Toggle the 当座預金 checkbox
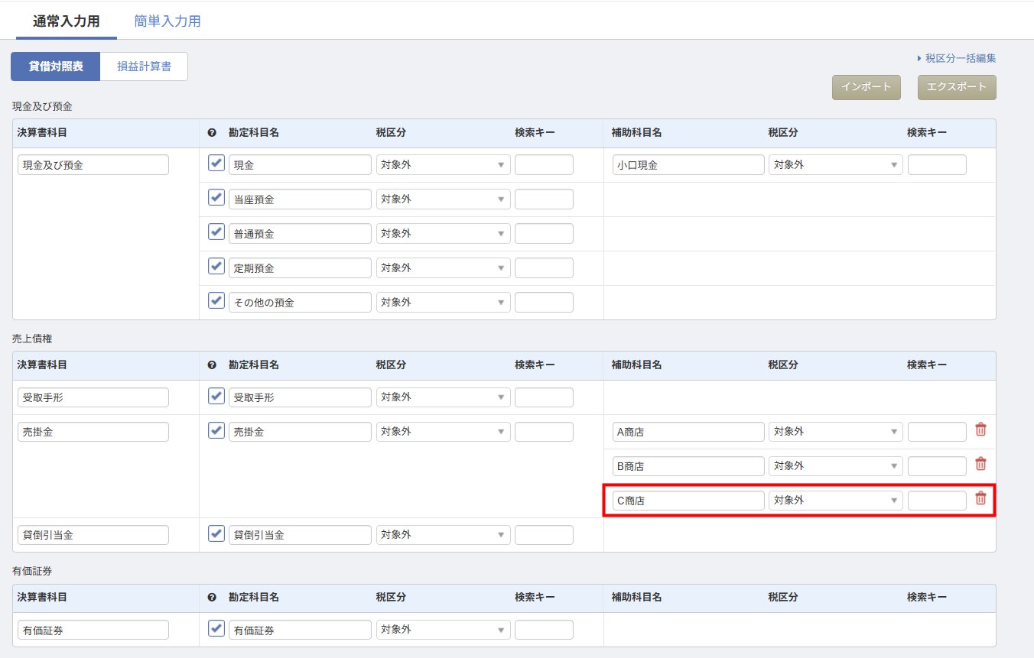The image size is (1034, 658). pyautogui.click(x=216, y=198)
